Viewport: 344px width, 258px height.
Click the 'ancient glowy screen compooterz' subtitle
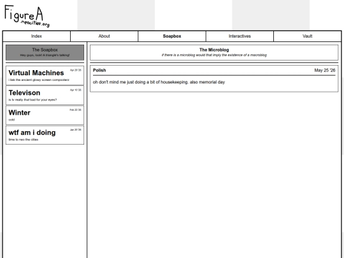[39, 80]
